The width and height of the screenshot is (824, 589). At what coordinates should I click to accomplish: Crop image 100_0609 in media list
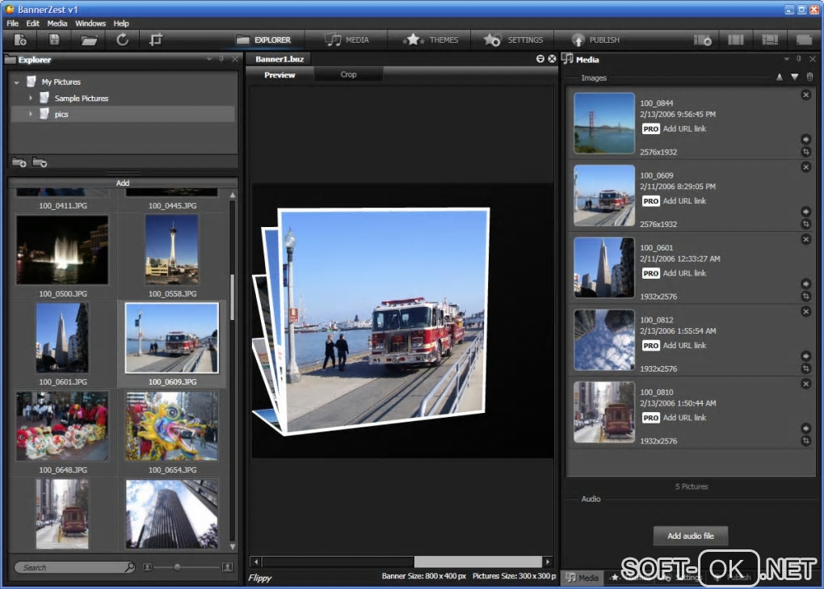point(805,224)
